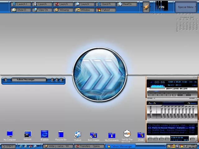The image size is (199, 149).
Task: Open the Outlook desktop shortcut
Action: click(x=78, y=134)
